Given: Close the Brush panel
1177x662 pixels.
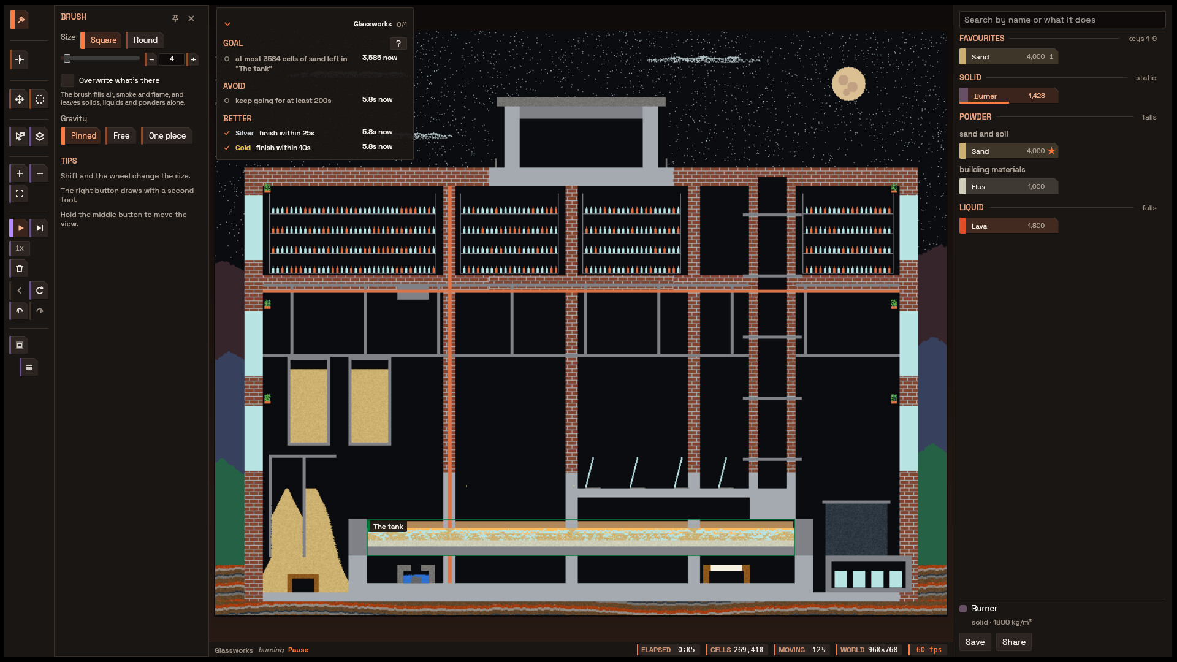Looking at the screenshot, I should 191,18.
